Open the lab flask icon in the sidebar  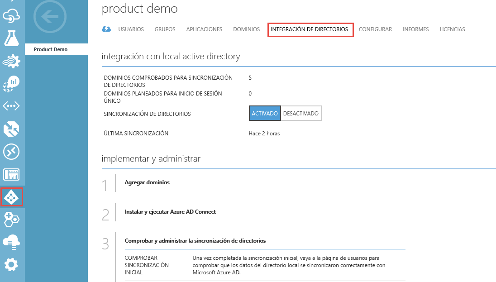click(x=11, y=38)
